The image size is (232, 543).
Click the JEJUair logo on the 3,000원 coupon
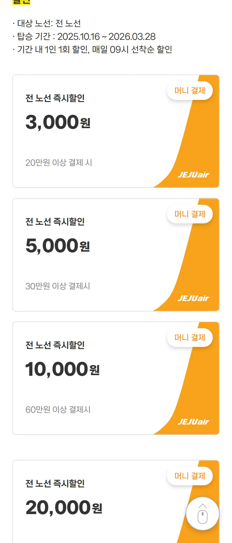coord(193,175)
